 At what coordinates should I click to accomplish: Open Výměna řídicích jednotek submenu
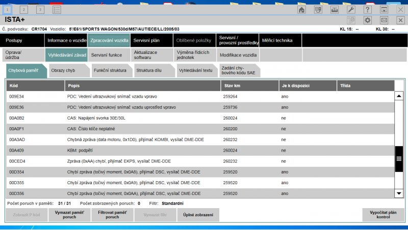coord(195,55)
